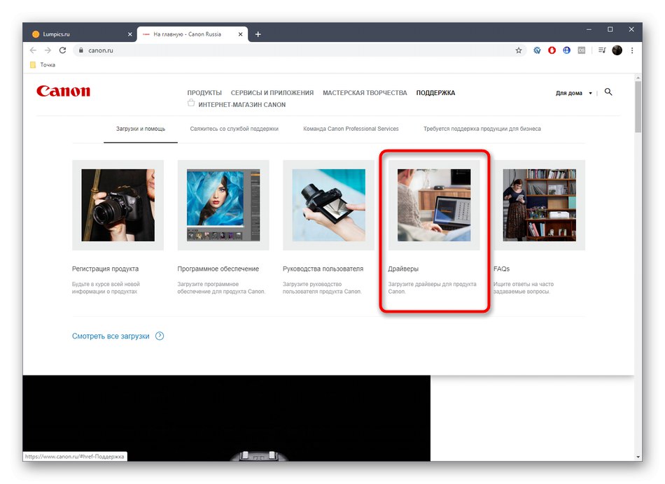
Task: Click the page vertical scrollbar thumb
Action: tap(638, 107)
